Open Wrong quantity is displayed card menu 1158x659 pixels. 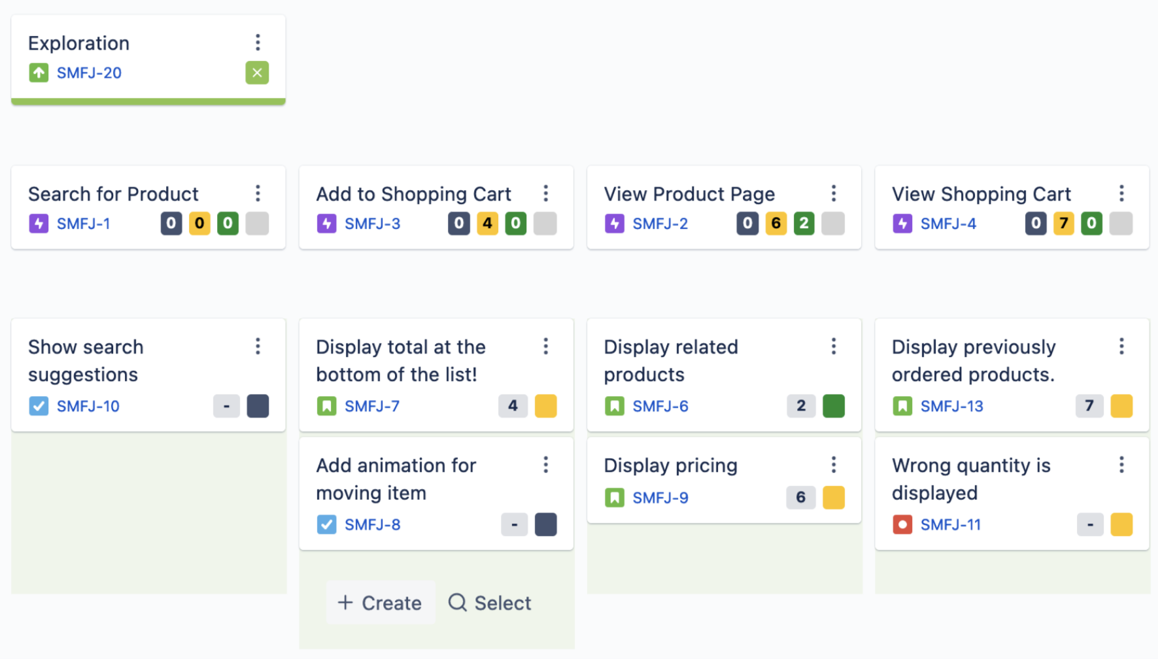(1121, 465)
